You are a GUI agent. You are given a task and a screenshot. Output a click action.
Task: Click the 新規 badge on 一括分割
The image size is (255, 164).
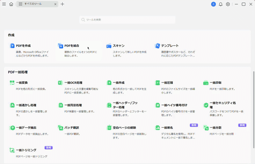point(242,125)
